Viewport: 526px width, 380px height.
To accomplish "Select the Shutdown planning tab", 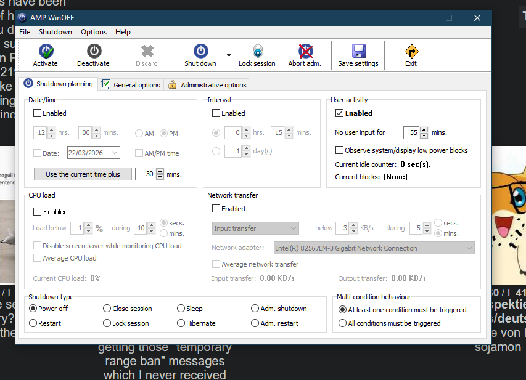I will (x=59, y=84).
